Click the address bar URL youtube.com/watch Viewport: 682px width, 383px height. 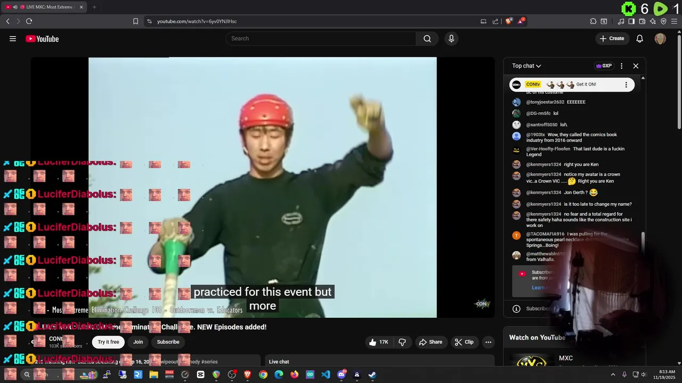pyautogui.click(x=197, y=21)
